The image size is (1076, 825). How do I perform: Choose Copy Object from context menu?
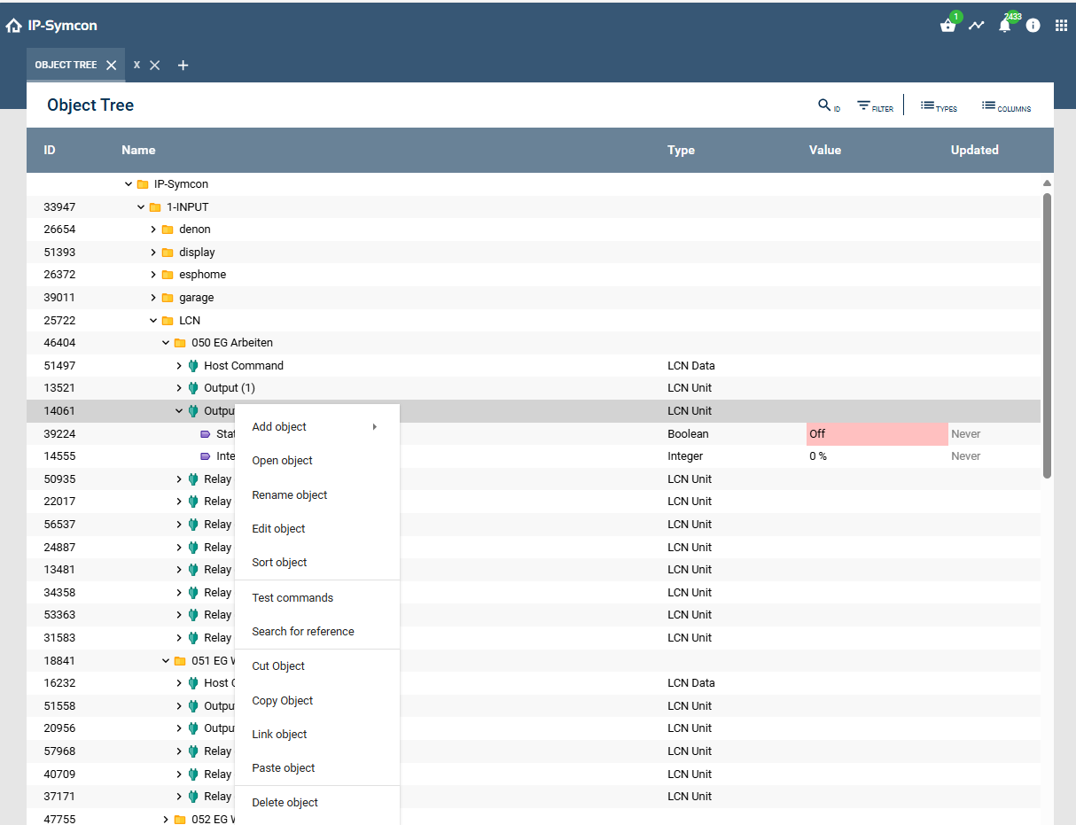316,701
